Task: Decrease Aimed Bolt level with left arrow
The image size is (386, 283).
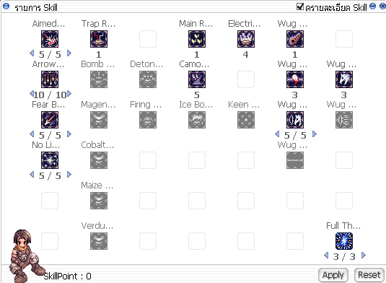Action: tap(32, 53)
